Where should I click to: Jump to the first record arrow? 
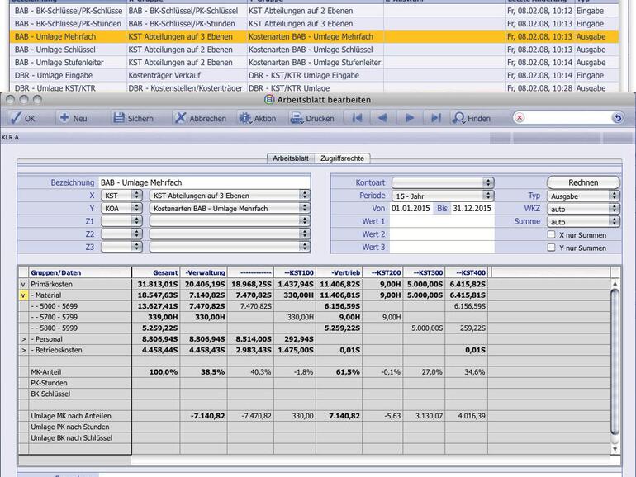[x=357, y=118]
